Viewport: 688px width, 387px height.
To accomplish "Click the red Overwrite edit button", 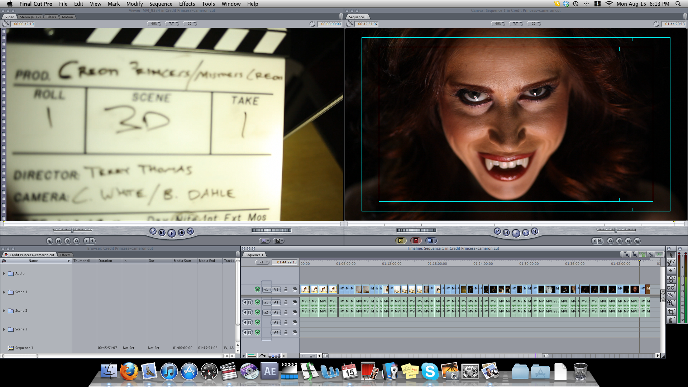I will click(x=416, y=241).
